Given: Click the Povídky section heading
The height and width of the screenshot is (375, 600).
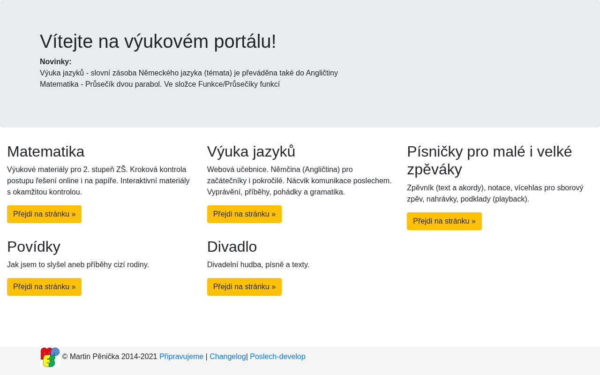Looking at the screenshot, I should pos(34,247).
